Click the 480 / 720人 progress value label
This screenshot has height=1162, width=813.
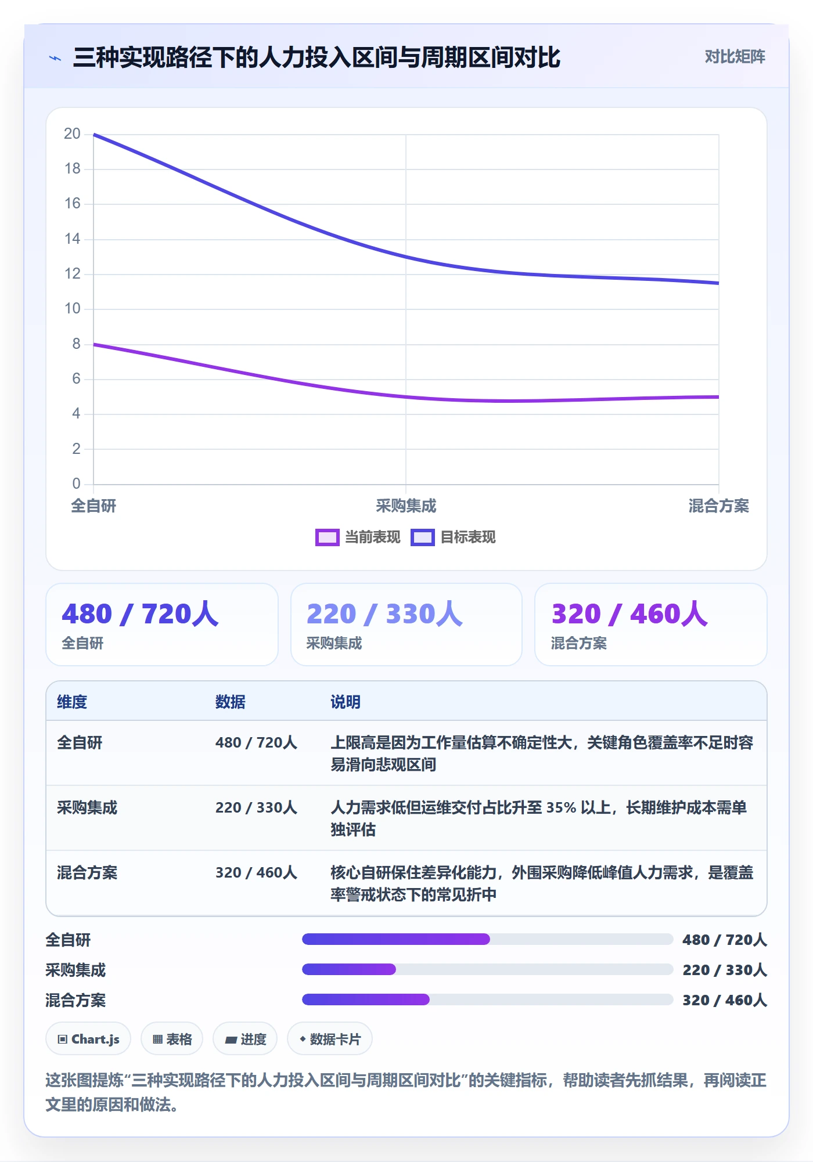[725, 940]
